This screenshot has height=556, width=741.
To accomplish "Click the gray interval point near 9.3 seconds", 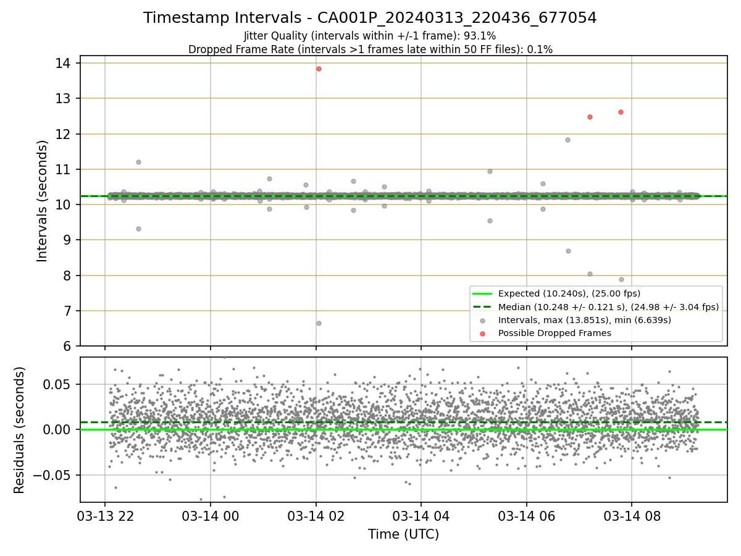I will click(138, 229).
